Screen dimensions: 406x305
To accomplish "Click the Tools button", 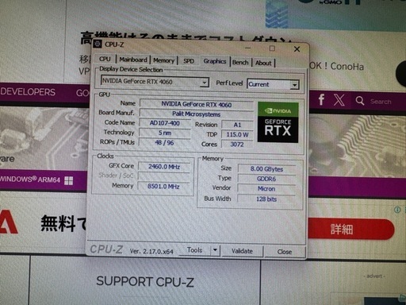I will 195,250.
